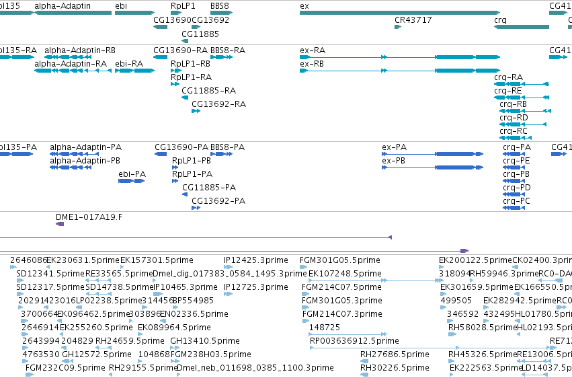The height and width of the screenshot is (378, 572).
Task: Click the alpha-Adaptin-RA transcript label
Action: pos(71,64)
